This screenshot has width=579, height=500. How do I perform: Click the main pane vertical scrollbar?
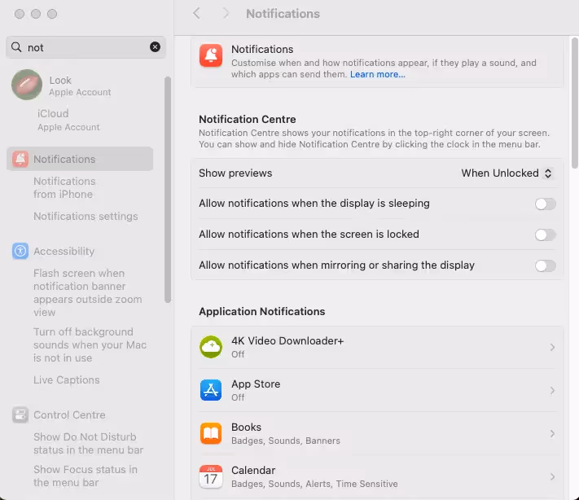[575, 103]
